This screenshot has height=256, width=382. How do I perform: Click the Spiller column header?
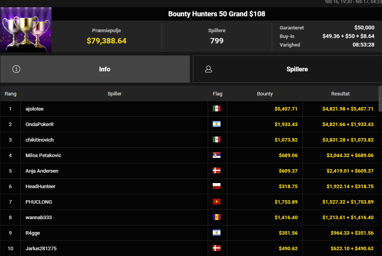(x=114, y=93)
